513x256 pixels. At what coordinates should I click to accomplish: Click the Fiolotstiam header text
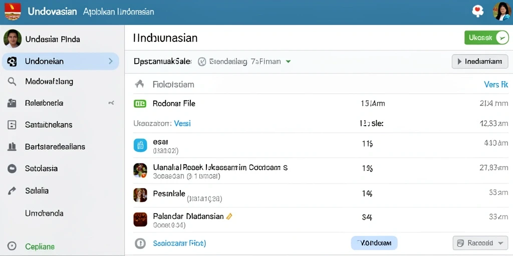173,84
